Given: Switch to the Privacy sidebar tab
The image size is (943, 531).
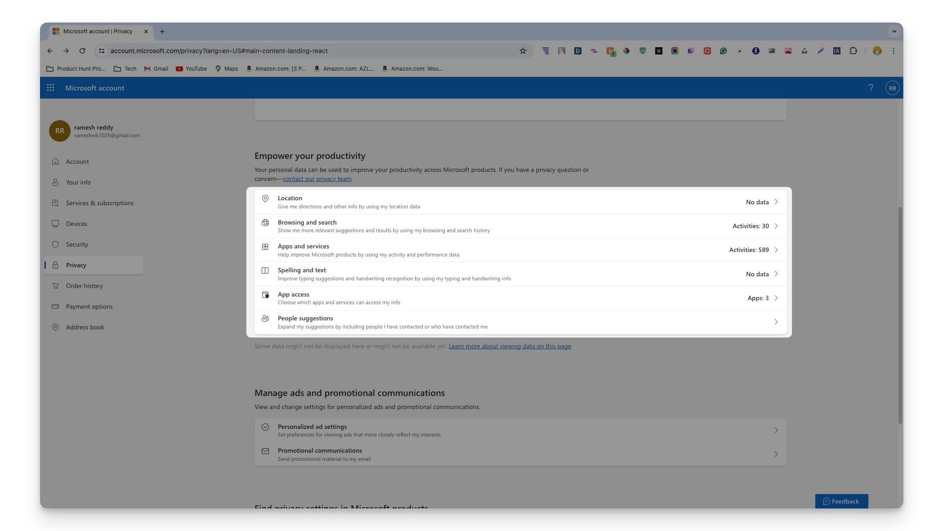Looking at the screenshot, I should pos(76,265).
